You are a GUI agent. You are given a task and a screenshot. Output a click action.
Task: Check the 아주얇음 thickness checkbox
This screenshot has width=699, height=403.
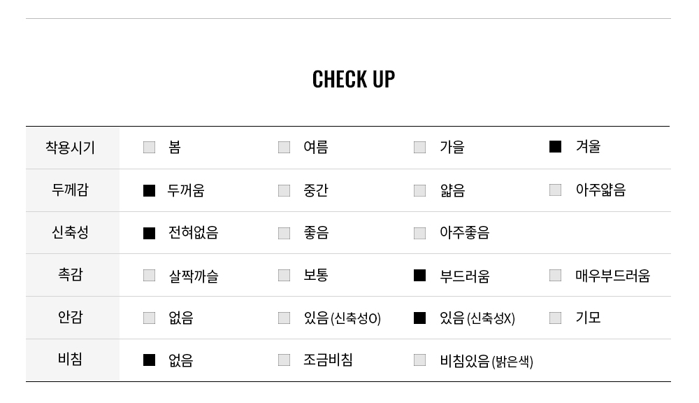pyautogui.click(x=555, y=190)
